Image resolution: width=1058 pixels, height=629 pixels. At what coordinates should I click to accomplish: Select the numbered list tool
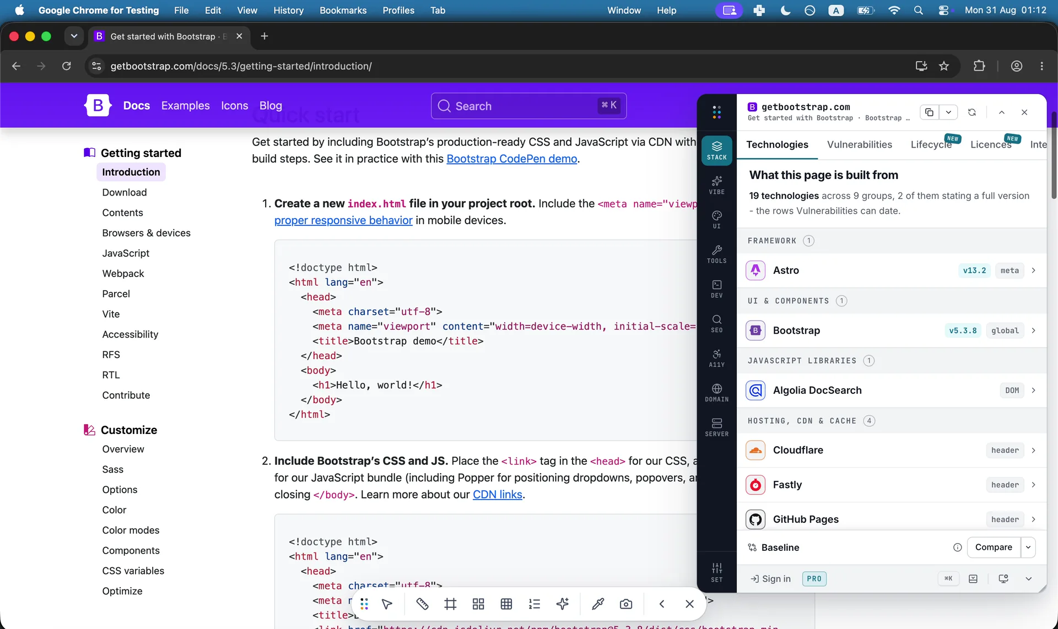[x=535, y=604]
